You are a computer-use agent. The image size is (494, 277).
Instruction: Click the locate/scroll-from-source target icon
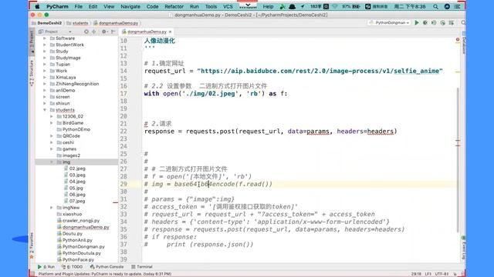(86, 32)
